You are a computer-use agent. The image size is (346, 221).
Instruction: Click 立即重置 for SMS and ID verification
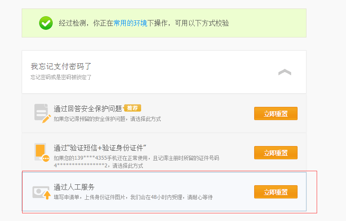(276, 153)
